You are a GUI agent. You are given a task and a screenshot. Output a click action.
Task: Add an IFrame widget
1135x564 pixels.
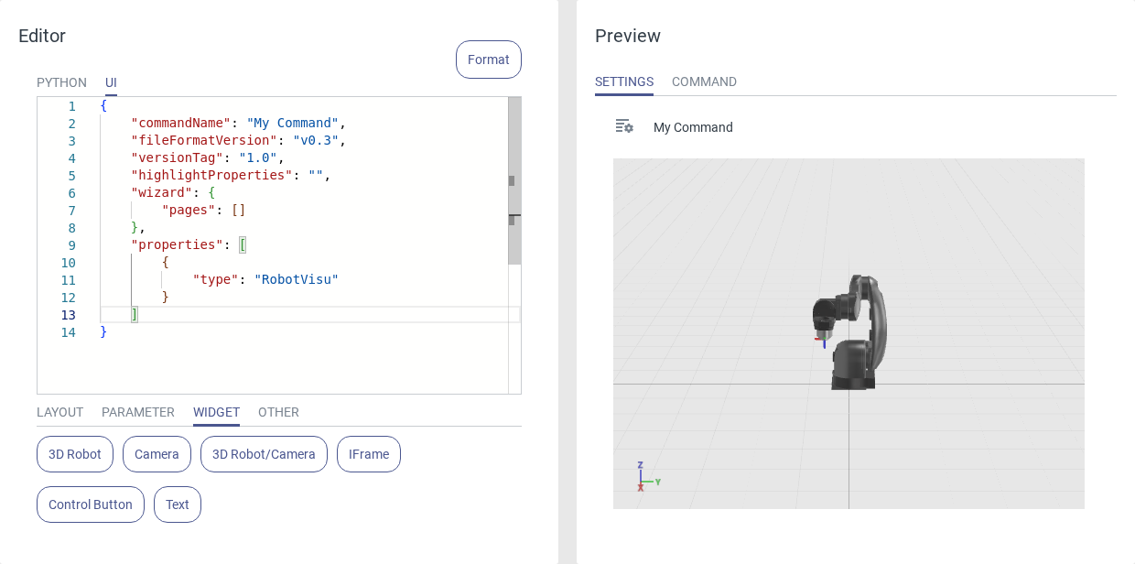(x=368, y=454)
